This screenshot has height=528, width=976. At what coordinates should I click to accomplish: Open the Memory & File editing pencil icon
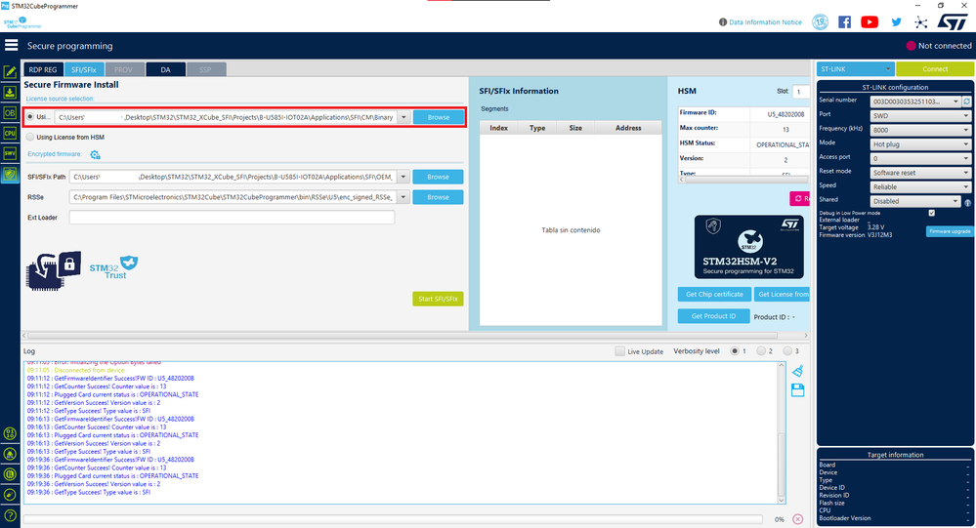pyautogui.click(x=10, y=72)
